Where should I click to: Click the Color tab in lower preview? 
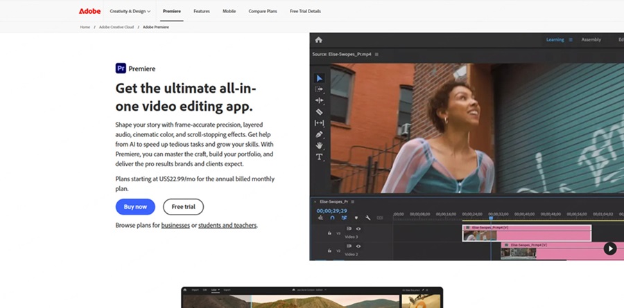(x=216, y=290)
